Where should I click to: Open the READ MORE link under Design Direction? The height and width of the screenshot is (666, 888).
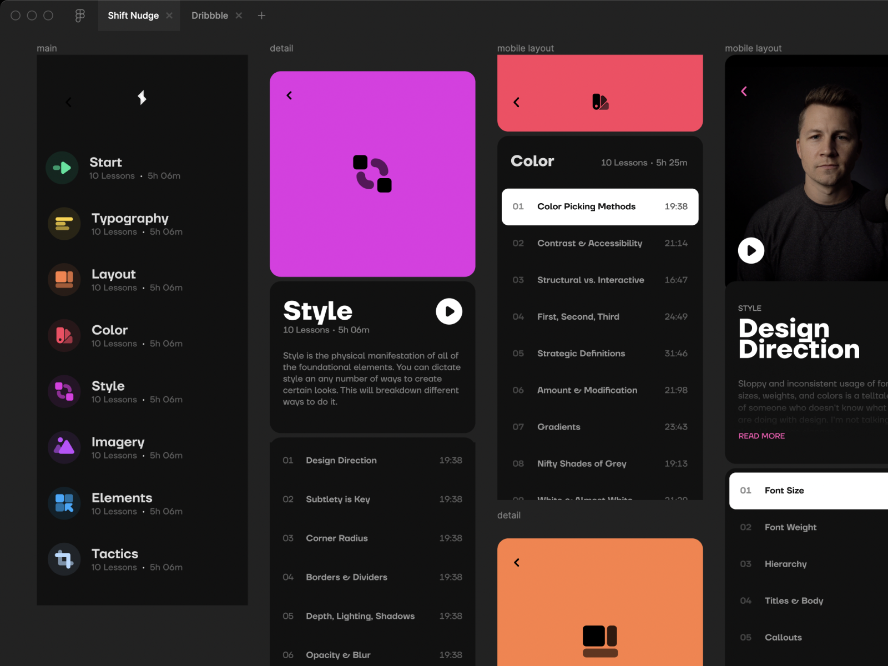(x=761, y=436)
